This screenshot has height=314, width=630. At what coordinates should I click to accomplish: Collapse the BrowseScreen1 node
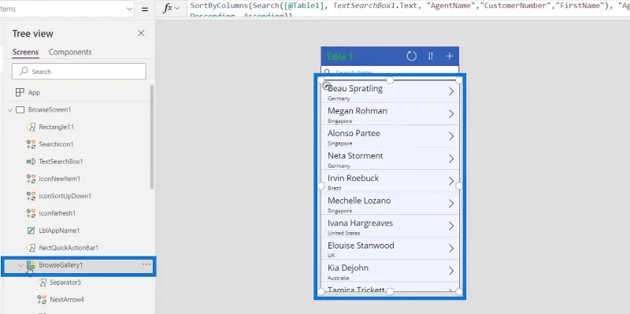click(x=10, y=110)
